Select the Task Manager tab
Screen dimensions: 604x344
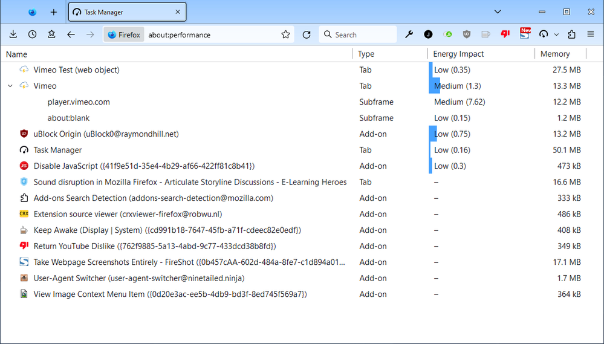(x=127, y=12)
